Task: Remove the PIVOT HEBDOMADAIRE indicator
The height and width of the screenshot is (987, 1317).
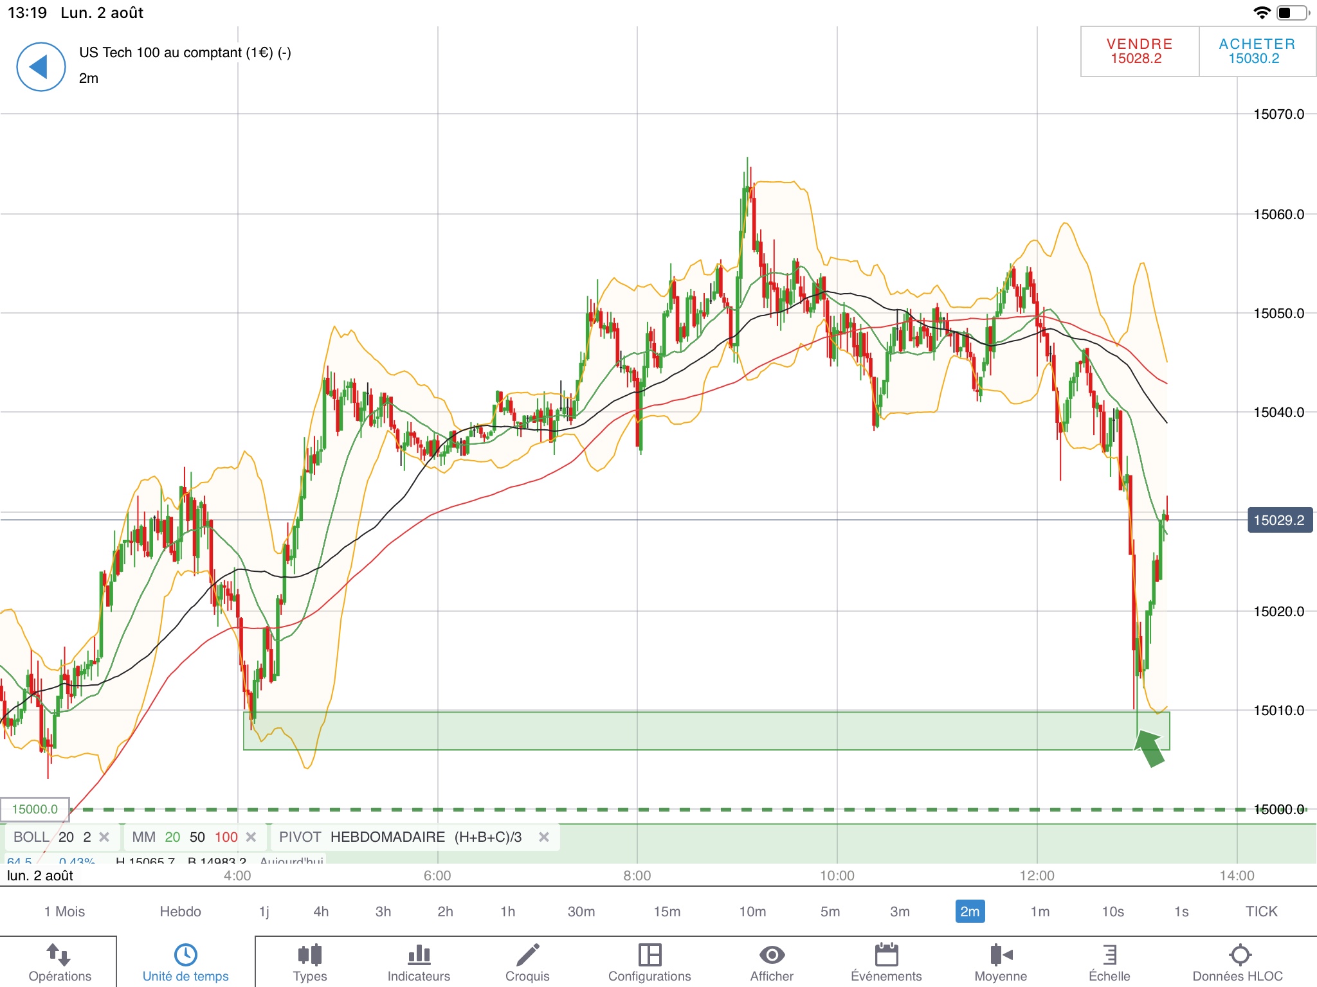Action: point(544,837)
